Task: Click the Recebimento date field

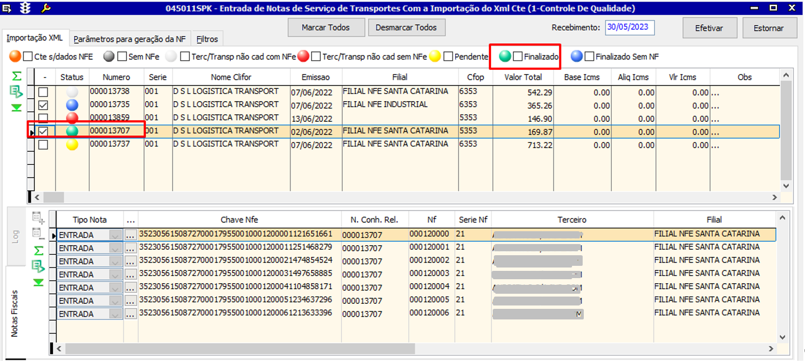Action: 630,28
